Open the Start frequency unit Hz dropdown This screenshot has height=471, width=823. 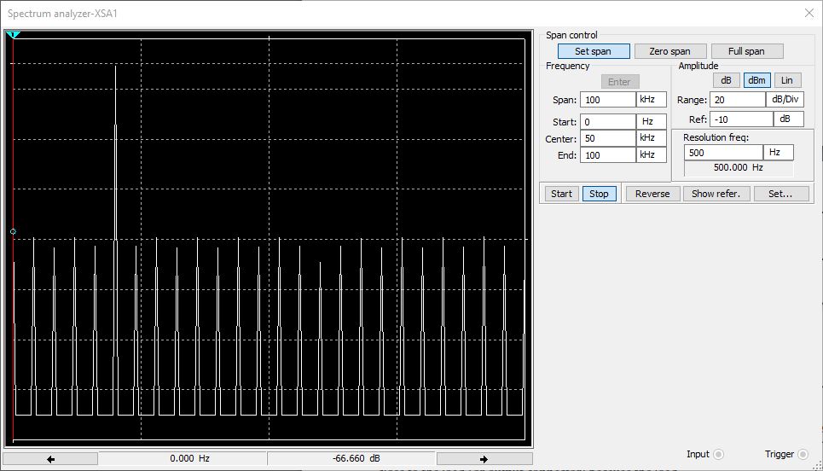coord(652,121)
